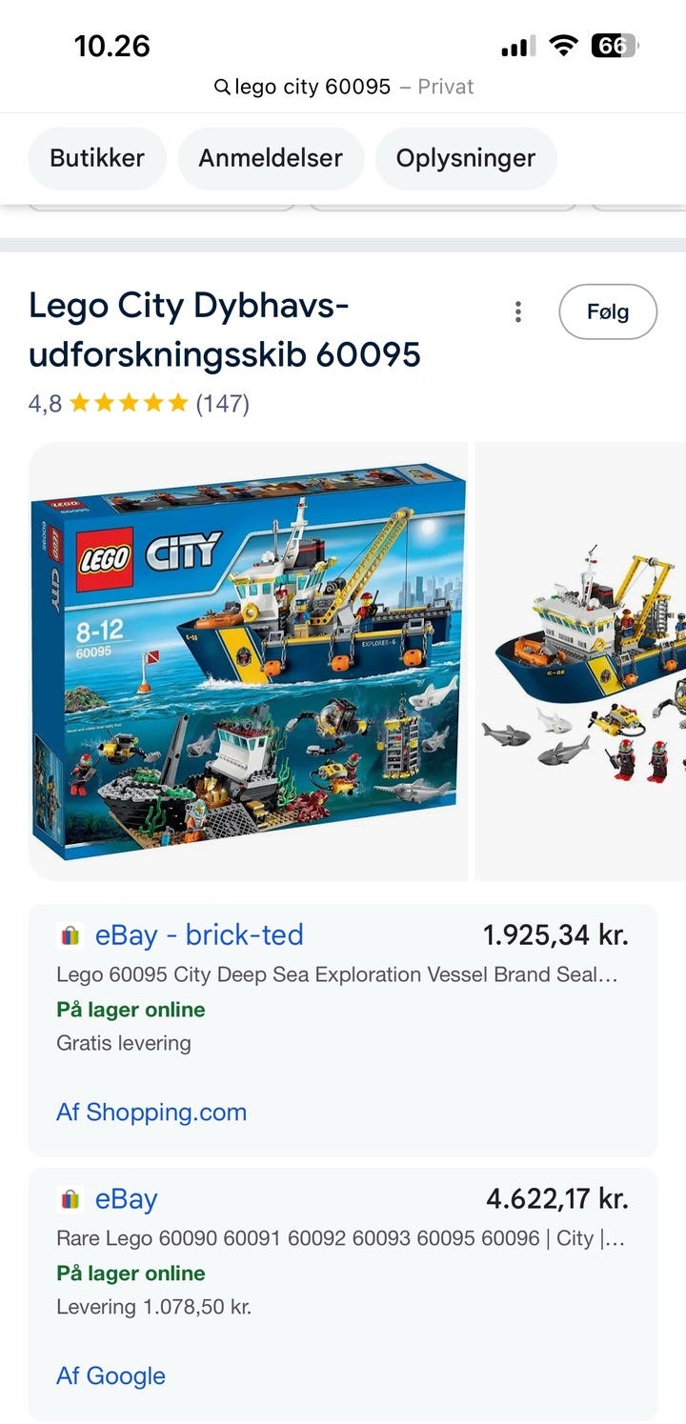Tap the battery indicator icon

615,45
